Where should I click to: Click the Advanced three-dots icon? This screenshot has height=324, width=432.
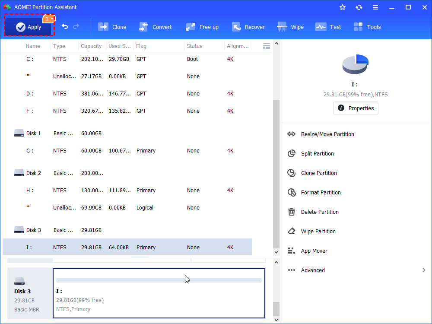click(292, 270)
